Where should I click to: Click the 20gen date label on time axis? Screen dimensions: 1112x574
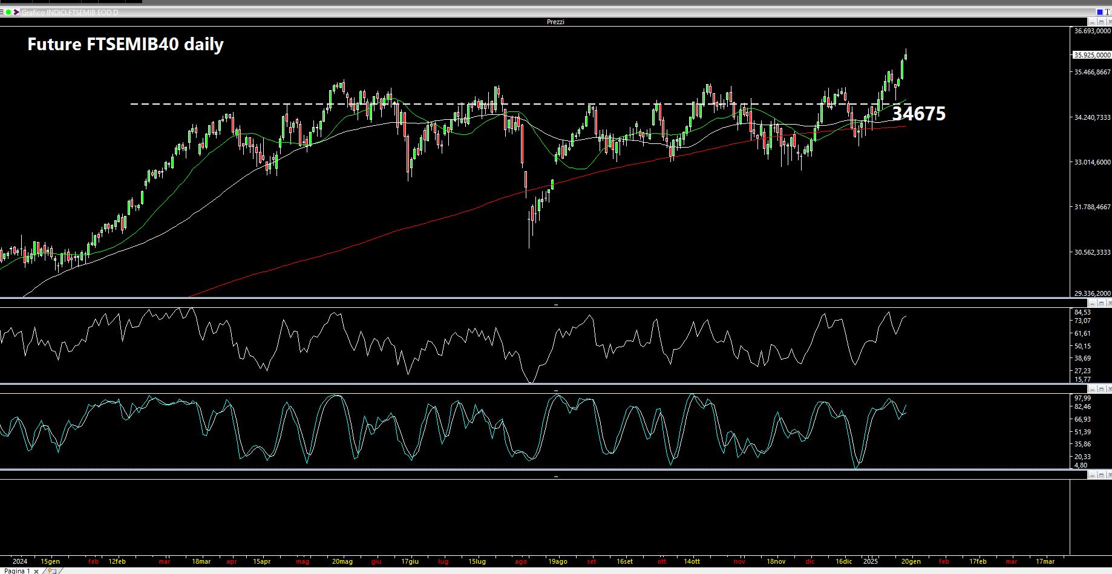tap(911, 561)
